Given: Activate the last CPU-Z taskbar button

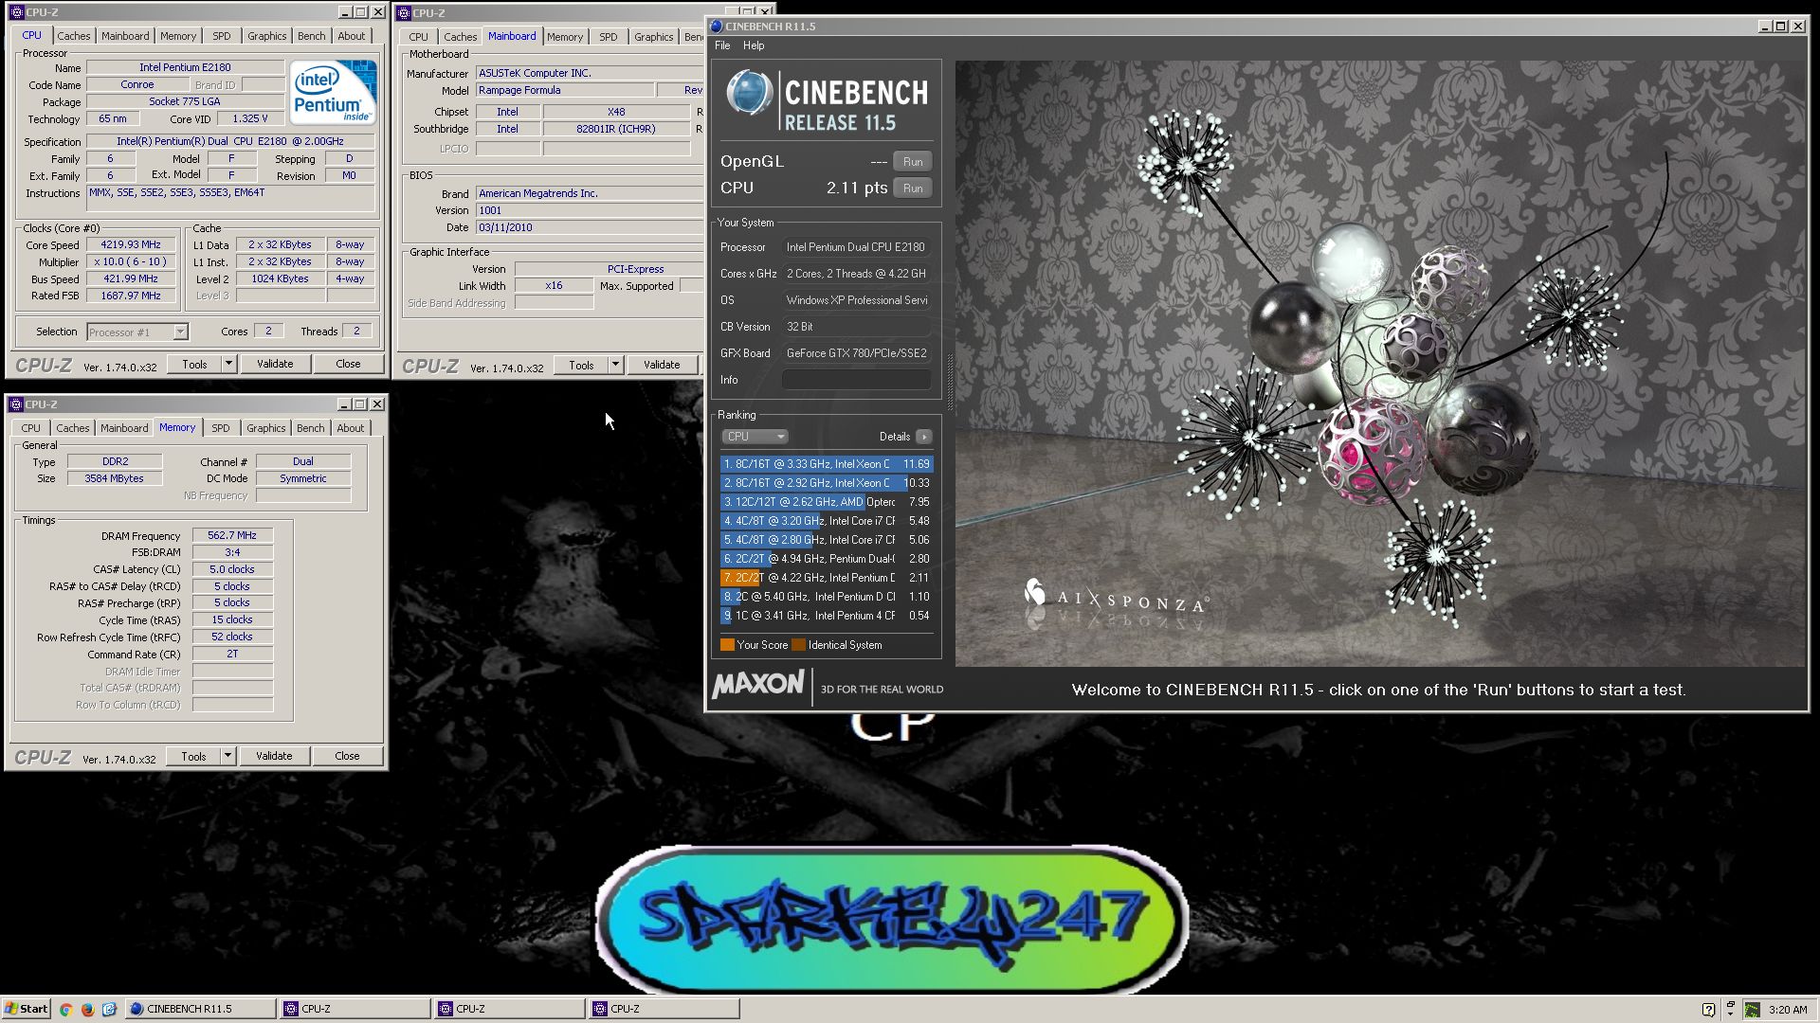Looking at the screenshot, I should (x=664, y=1009).
